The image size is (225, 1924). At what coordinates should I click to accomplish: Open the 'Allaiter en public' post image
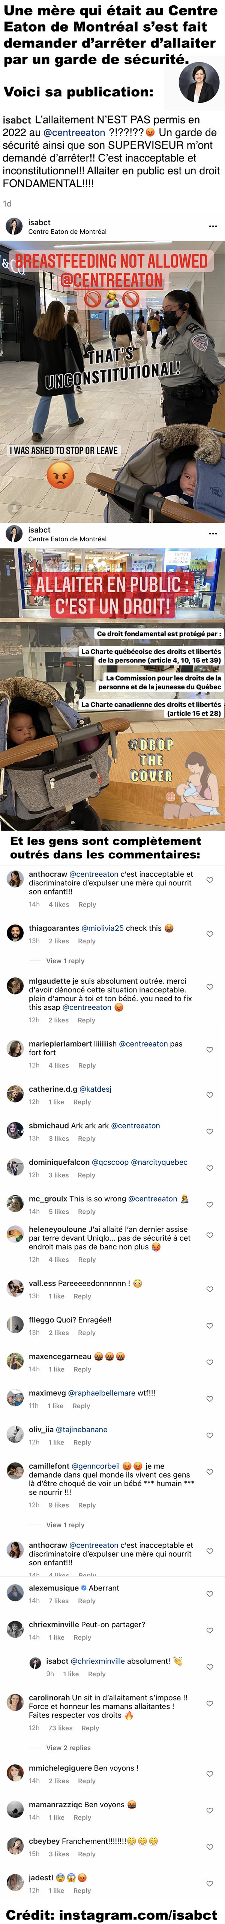(112, 689)
